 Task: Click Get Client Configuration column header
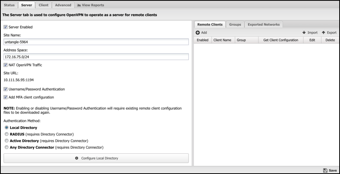281,40
